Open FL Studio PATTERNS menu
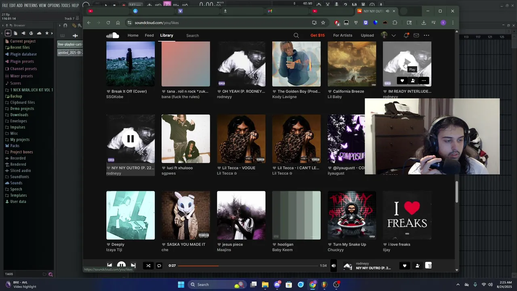 click(31, 5)
